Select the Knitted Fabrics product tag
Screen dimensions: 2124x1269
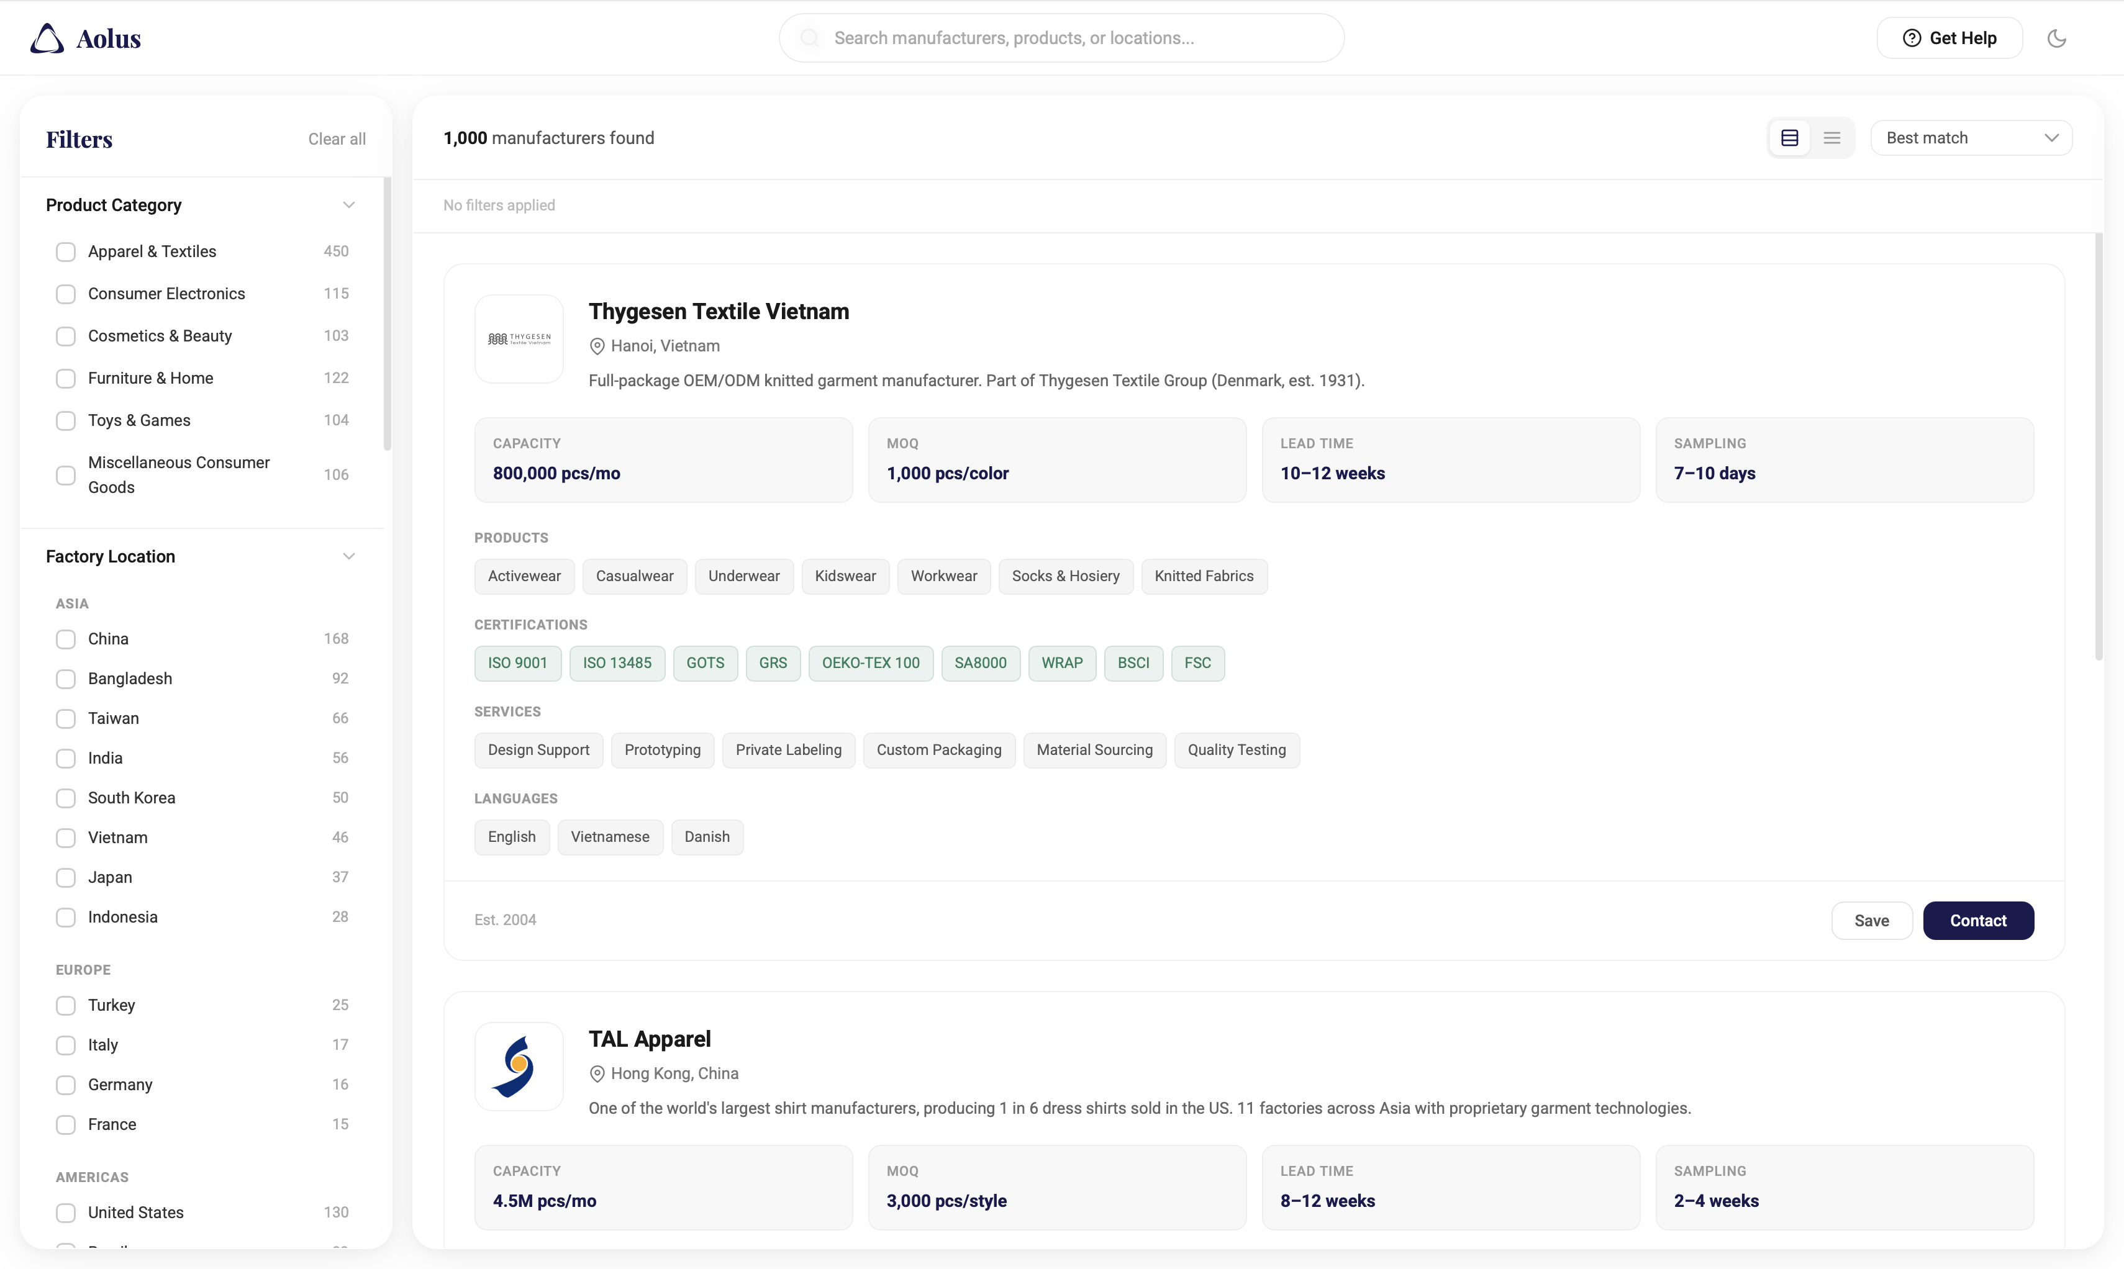click(x=1204, y=576)
